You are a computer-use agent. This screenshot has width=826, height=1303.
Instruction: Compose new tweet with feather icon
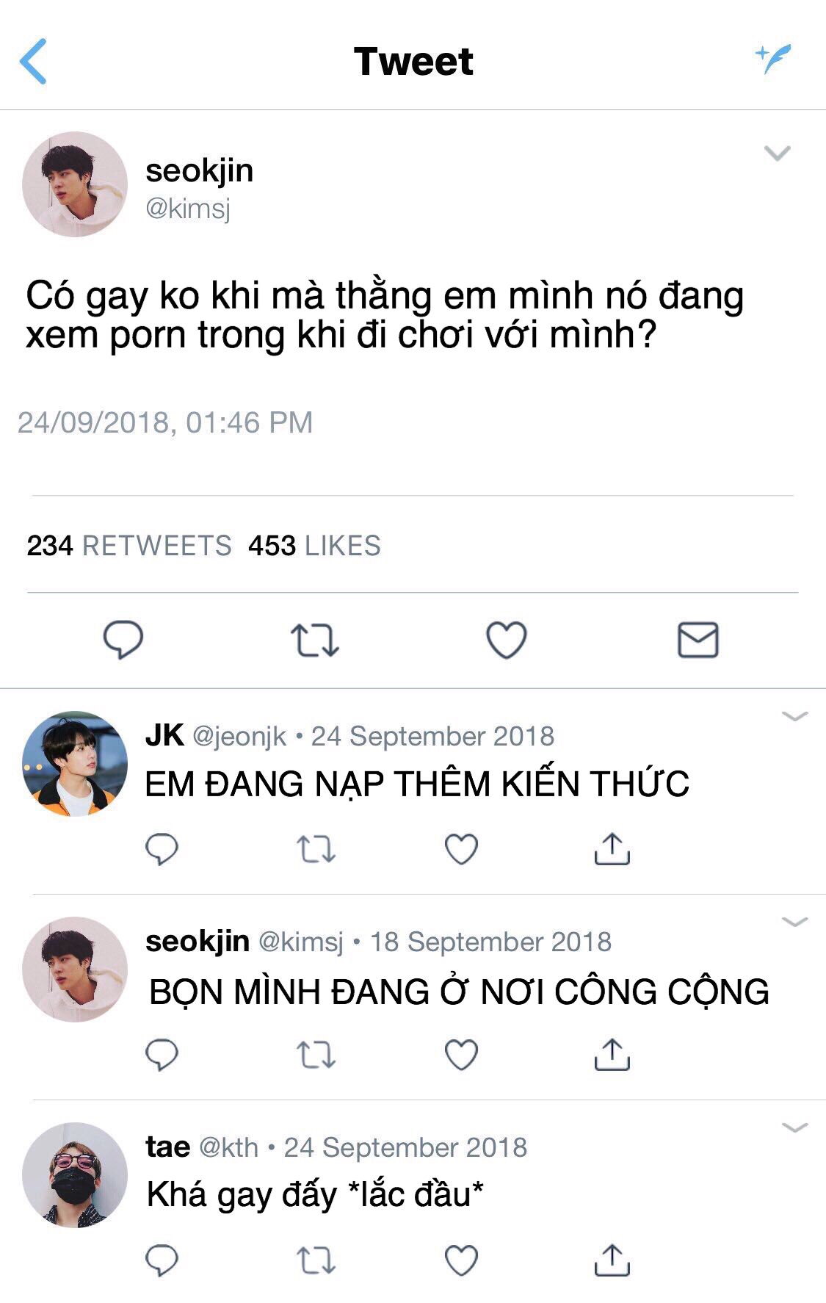pyautogui.click(x=774, y=59)
